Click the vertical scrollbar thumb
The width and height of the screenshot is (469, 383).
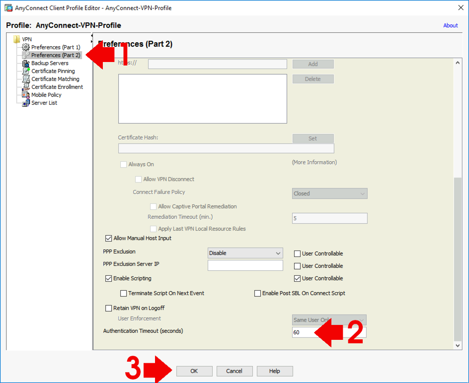pyautogui.click(x=458, y=259)
